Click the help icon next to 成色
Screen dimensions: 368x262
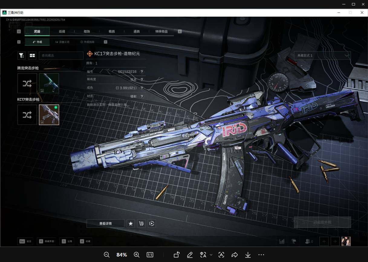pyautogui.click(x=142, y=88)
